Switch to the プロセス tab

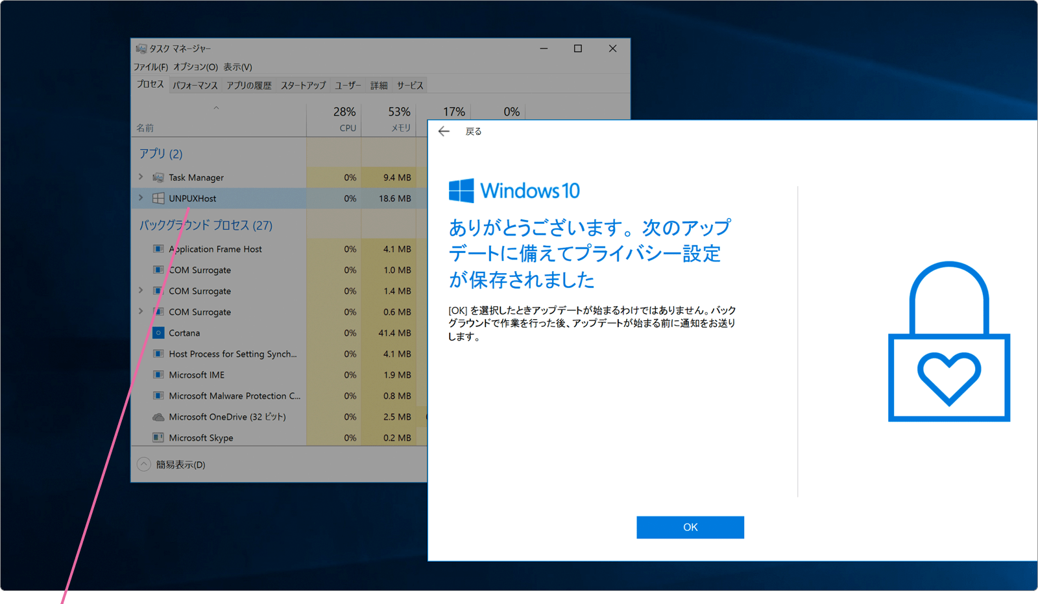point(151,85)
